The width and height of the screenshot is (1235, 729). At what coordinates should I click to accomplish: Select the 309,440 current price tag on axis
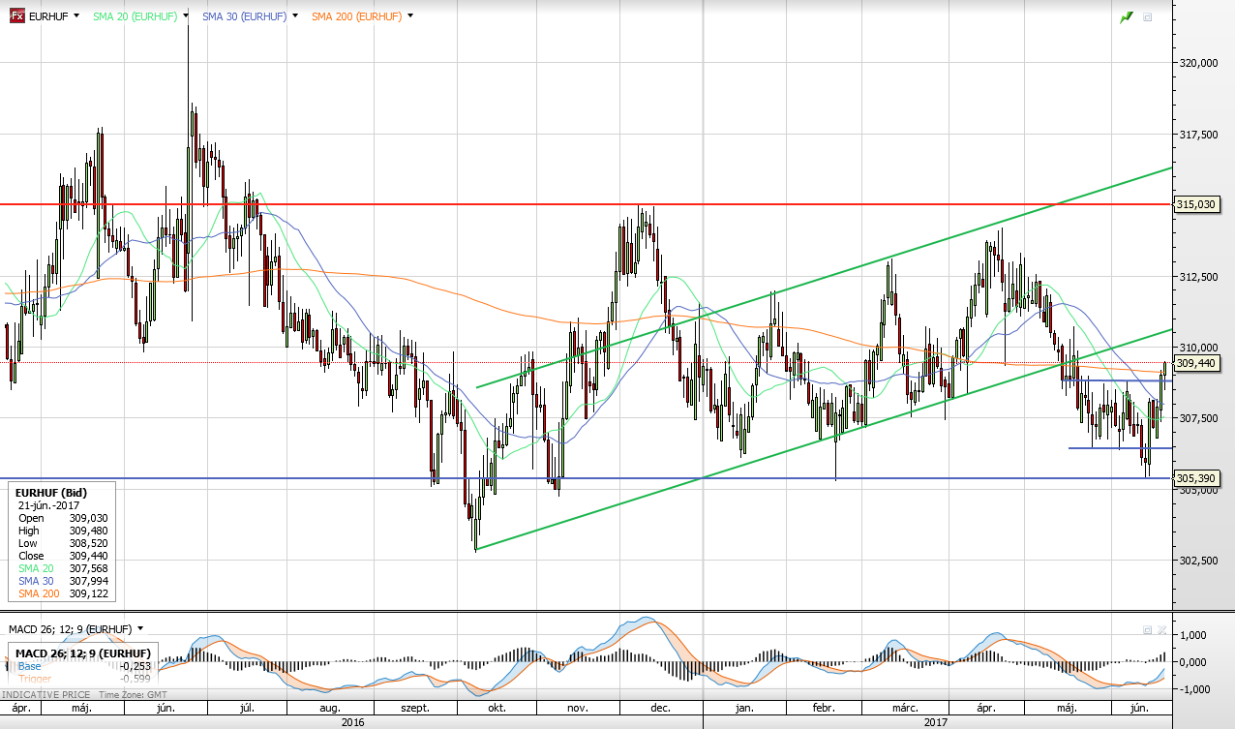pyautogui.click(x=1196, y=363)
